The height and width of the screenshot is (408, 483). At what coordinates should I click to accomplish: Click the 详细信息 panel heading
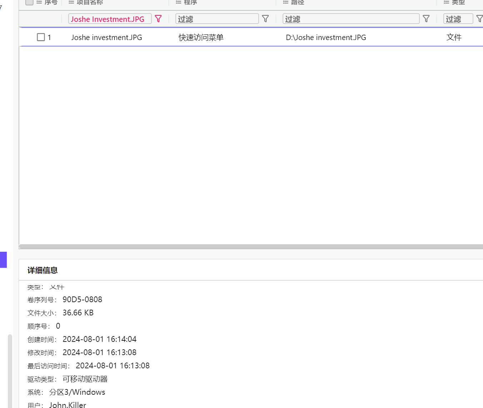tap(43, 270)
